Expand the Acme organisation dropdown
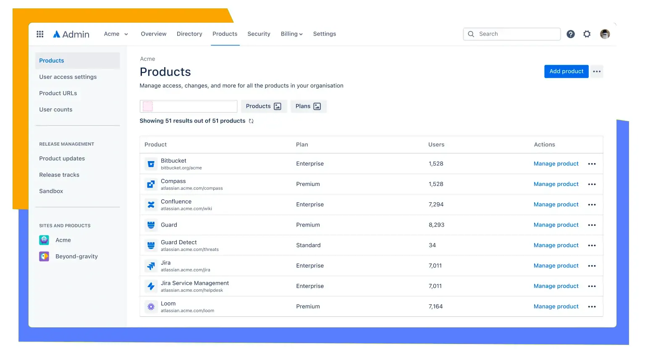 pyautogui.click(x=116, y=34)
